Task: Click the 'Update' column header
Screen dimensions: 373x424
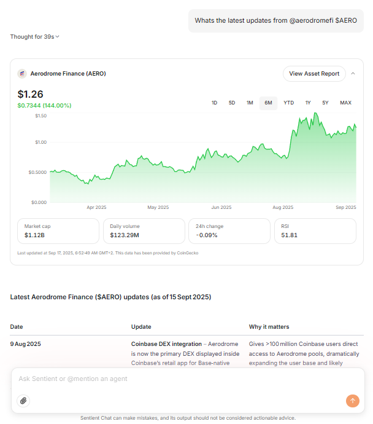Action: (x=141, y=327)
